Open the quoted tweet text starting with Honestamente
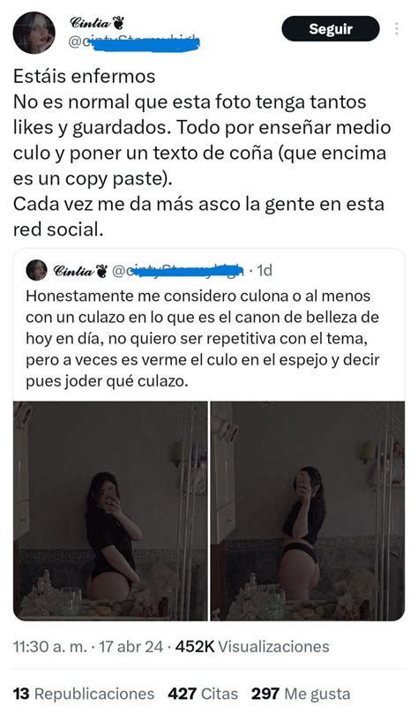The height and width of the screenshot is (714, 418). tap(203, 338)
